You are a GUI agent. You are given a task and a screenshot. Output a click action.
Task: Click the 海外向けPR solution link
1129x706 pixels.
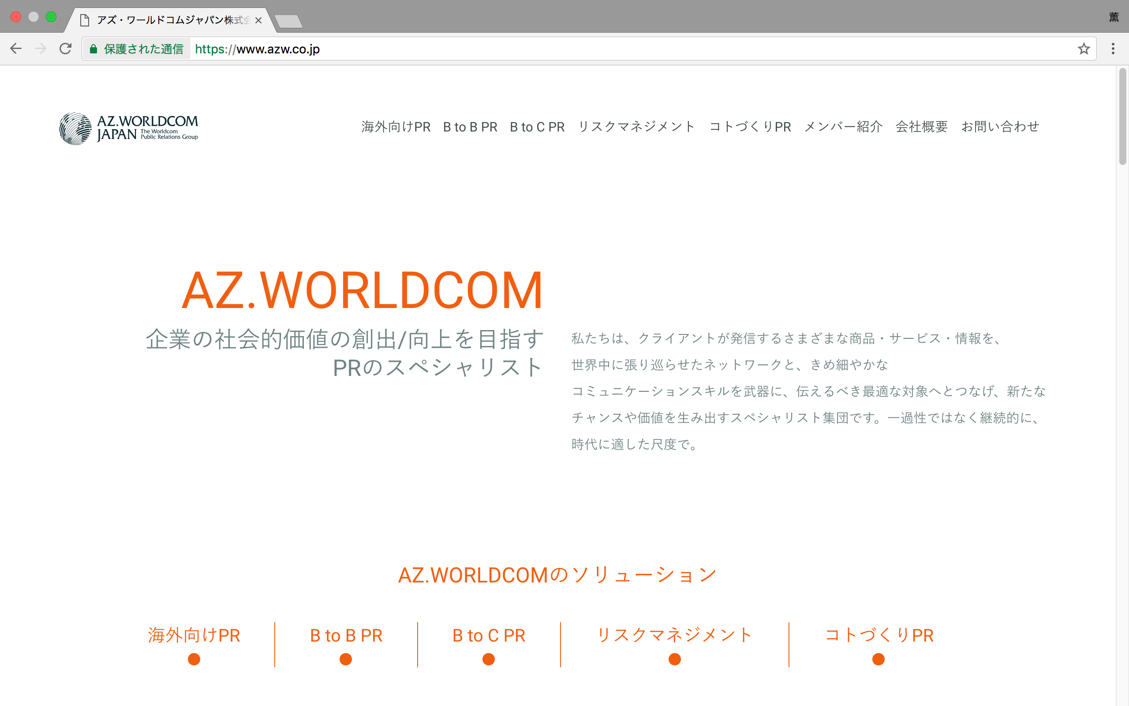(194, 635)
